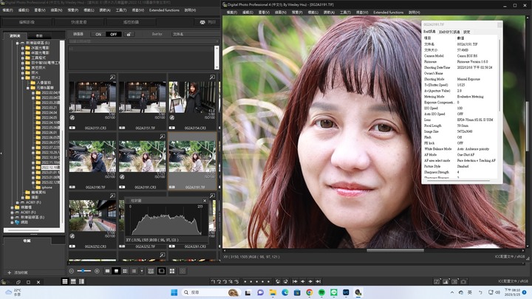532x299 pixels.
Task: Open the XMP/IPTC tab in info panel
Action: coord(449,32)
